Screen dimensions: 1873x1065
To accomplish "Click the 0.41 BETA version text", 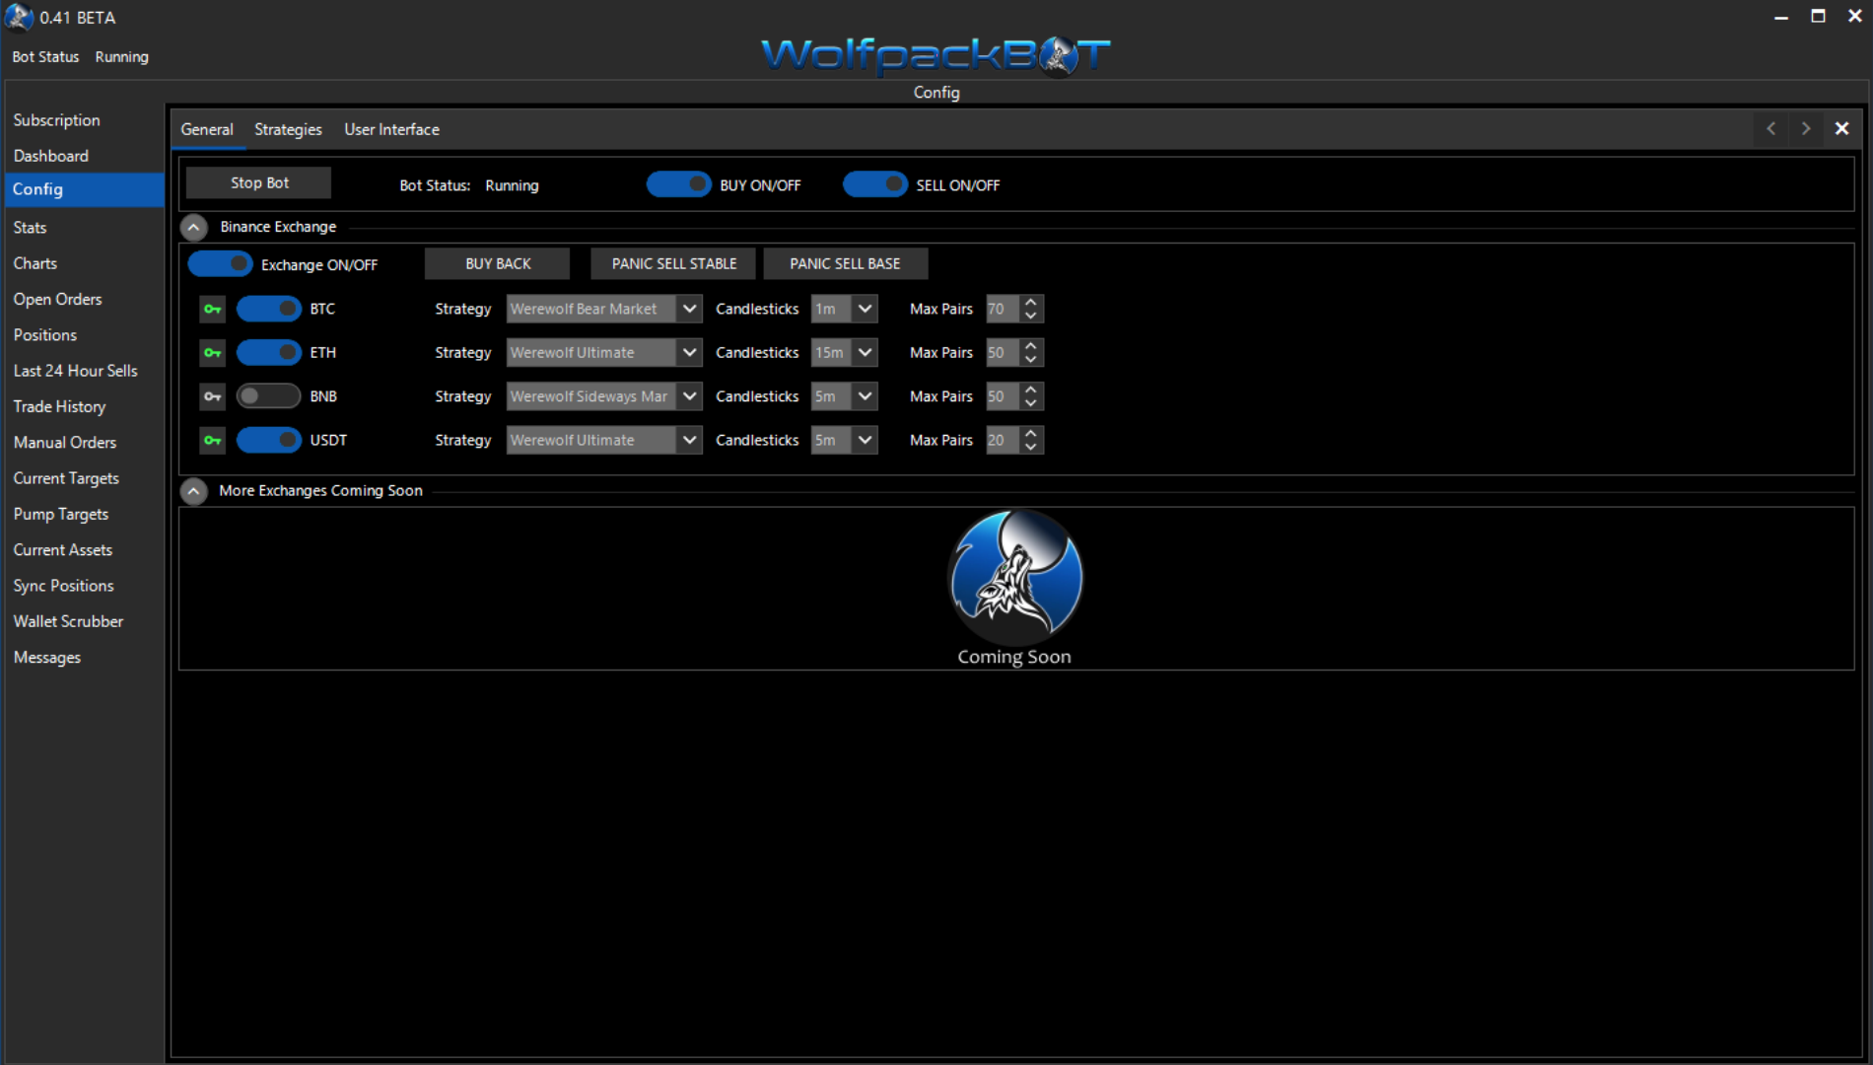I will point(77,18).
